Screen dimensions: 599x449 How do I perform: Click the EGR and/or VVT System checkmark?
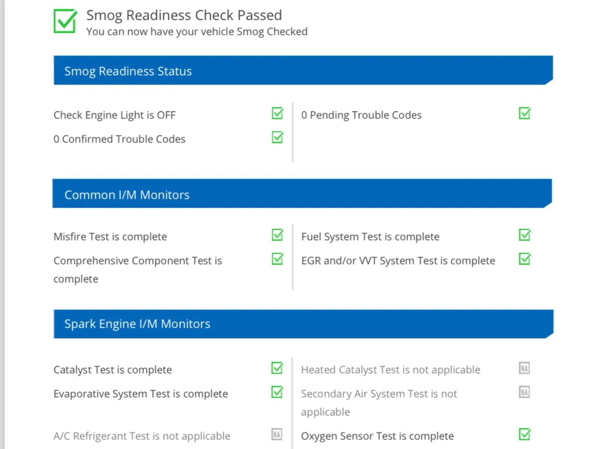[524, 259]
